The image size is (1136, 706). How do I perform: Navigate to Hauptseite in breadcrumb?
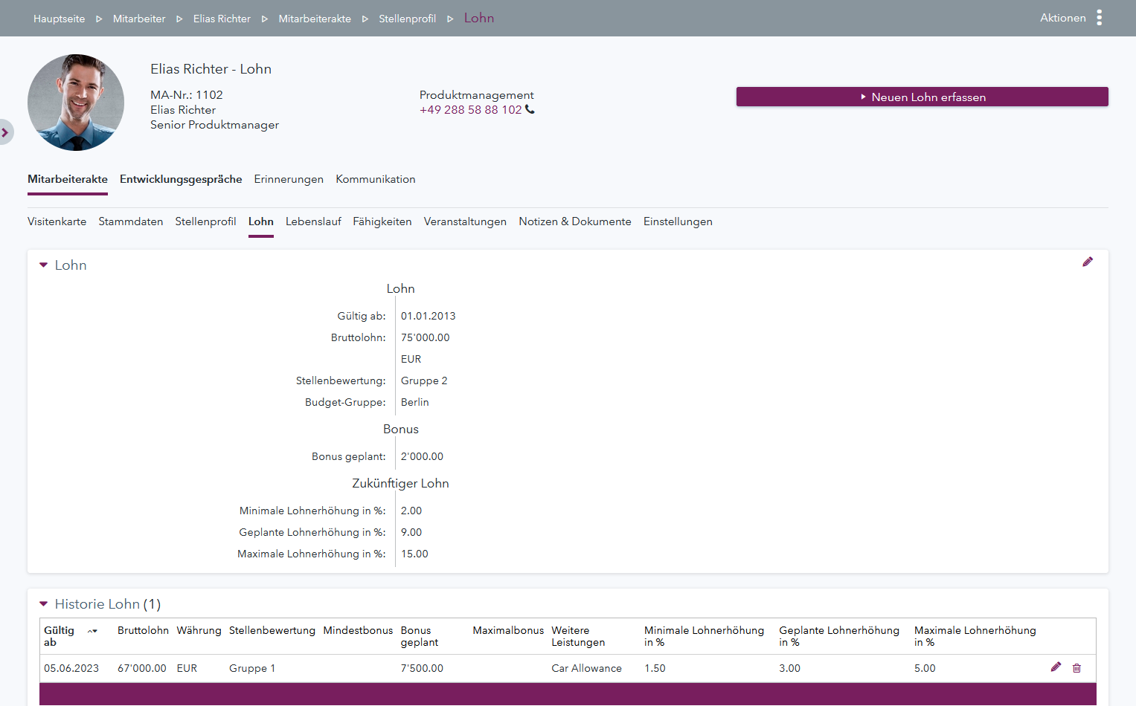pos(59,19)
